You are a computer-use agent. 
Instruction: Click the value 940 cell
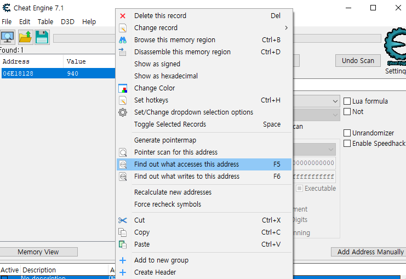(73, 73)
